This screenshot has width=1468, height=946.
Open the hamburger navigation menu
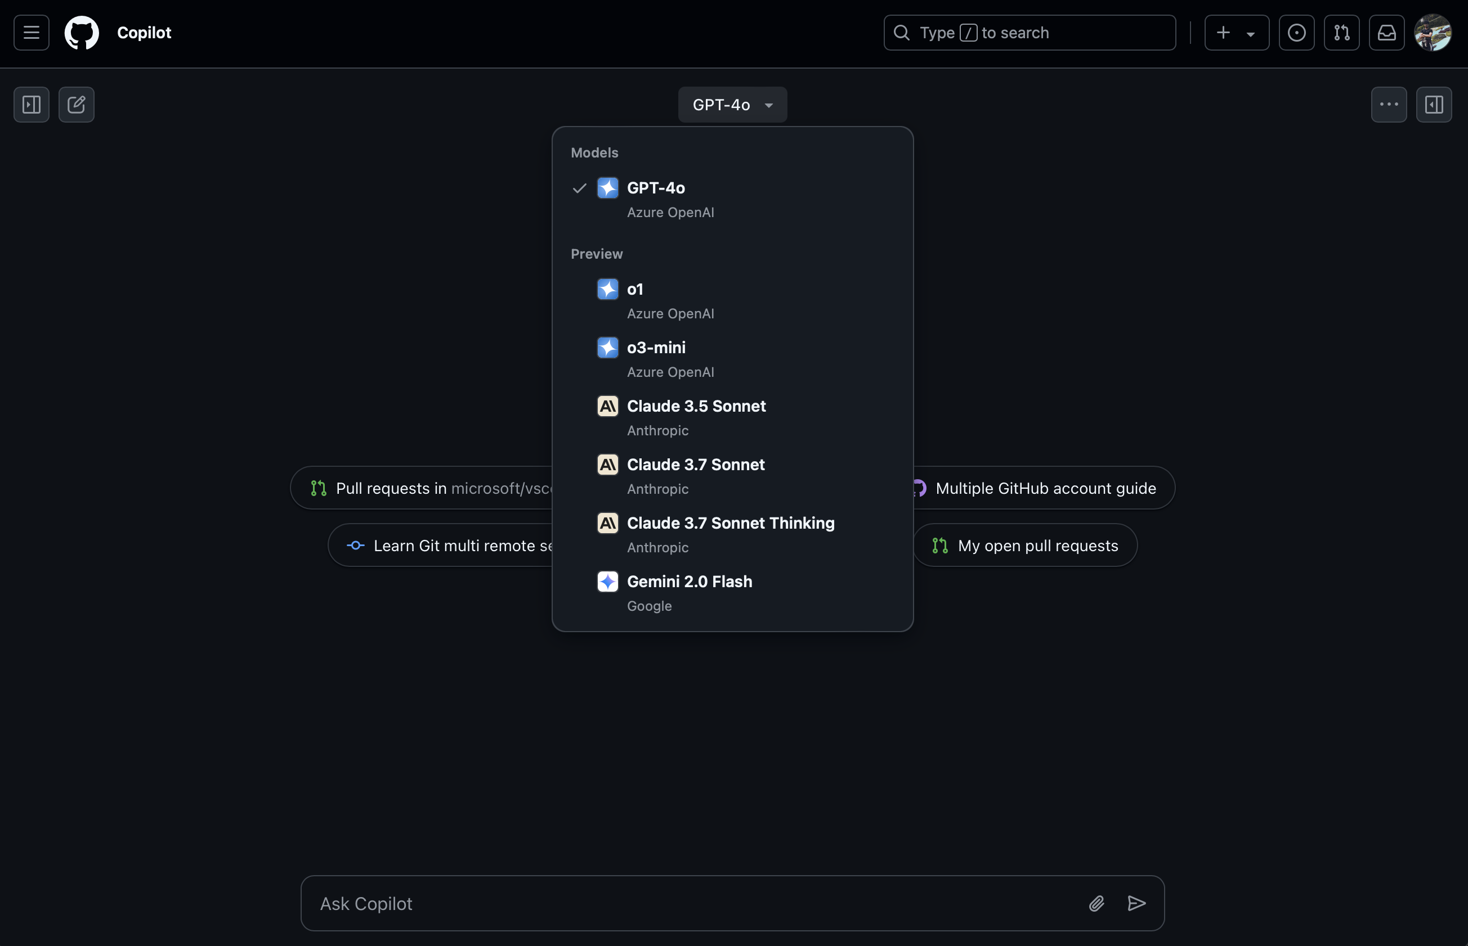pyautogui.click(x=32, y=33)
